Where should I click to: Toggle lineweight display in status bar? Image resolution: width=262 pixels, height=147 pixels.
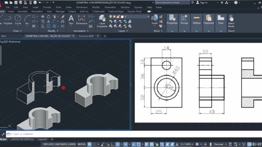(147, 144)
